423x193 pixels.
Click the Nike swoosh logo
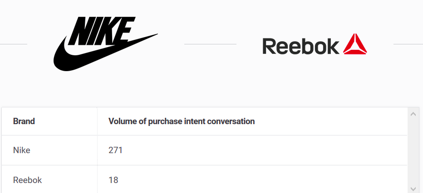pos(105,44)
